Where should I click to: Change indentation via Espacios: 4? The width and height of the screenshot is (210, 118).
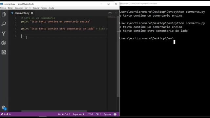pos(78,114)
